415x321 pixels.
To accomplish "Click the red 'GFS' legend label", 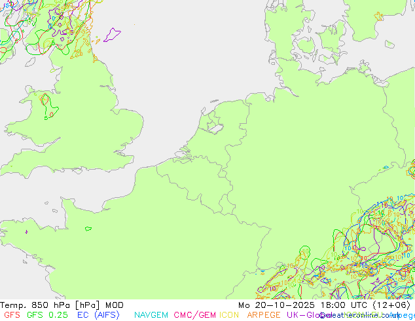I will click(12, 315).
